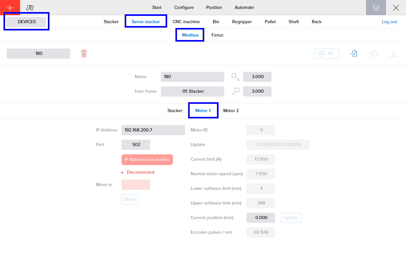The width and height of the screenshot is (406, 254).
Task: Open the Configure menu
Action: coord(184,7)
